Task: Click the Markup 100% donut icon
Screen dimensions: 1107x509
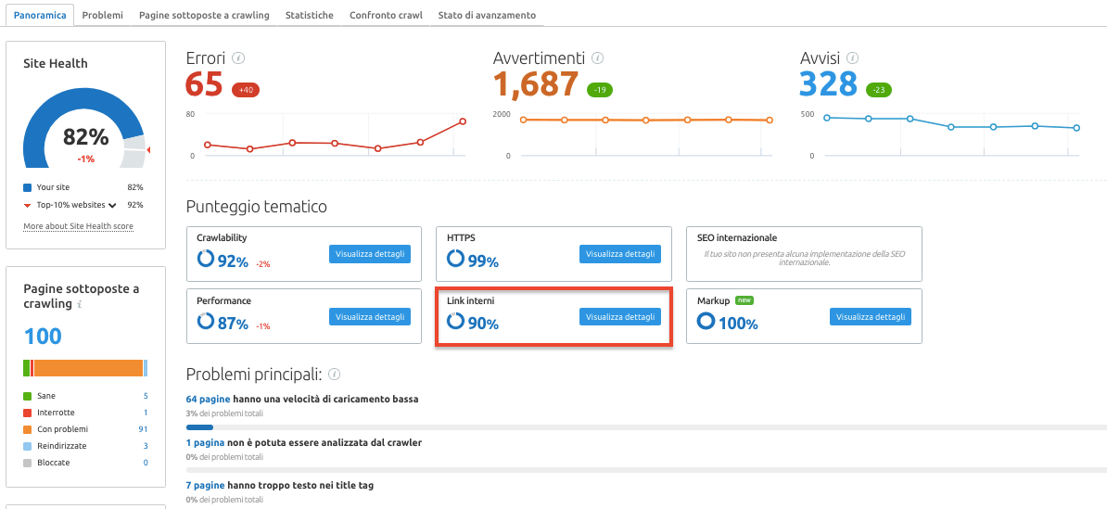Action: [706, 322]
